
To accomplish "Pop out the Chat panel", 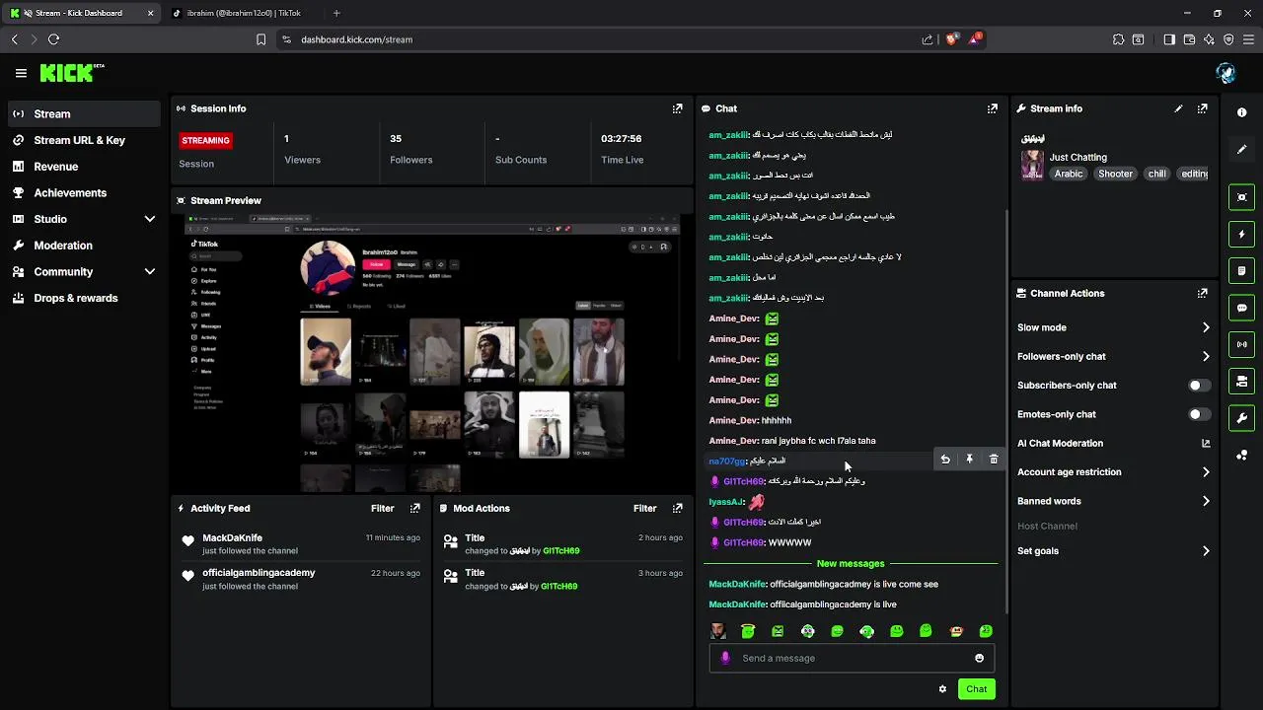I will coord(992,108).
